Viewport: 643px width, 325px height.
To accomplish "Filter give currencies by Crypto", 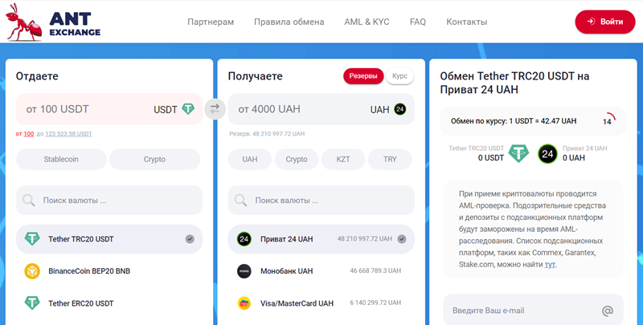I will pos(154,159).
